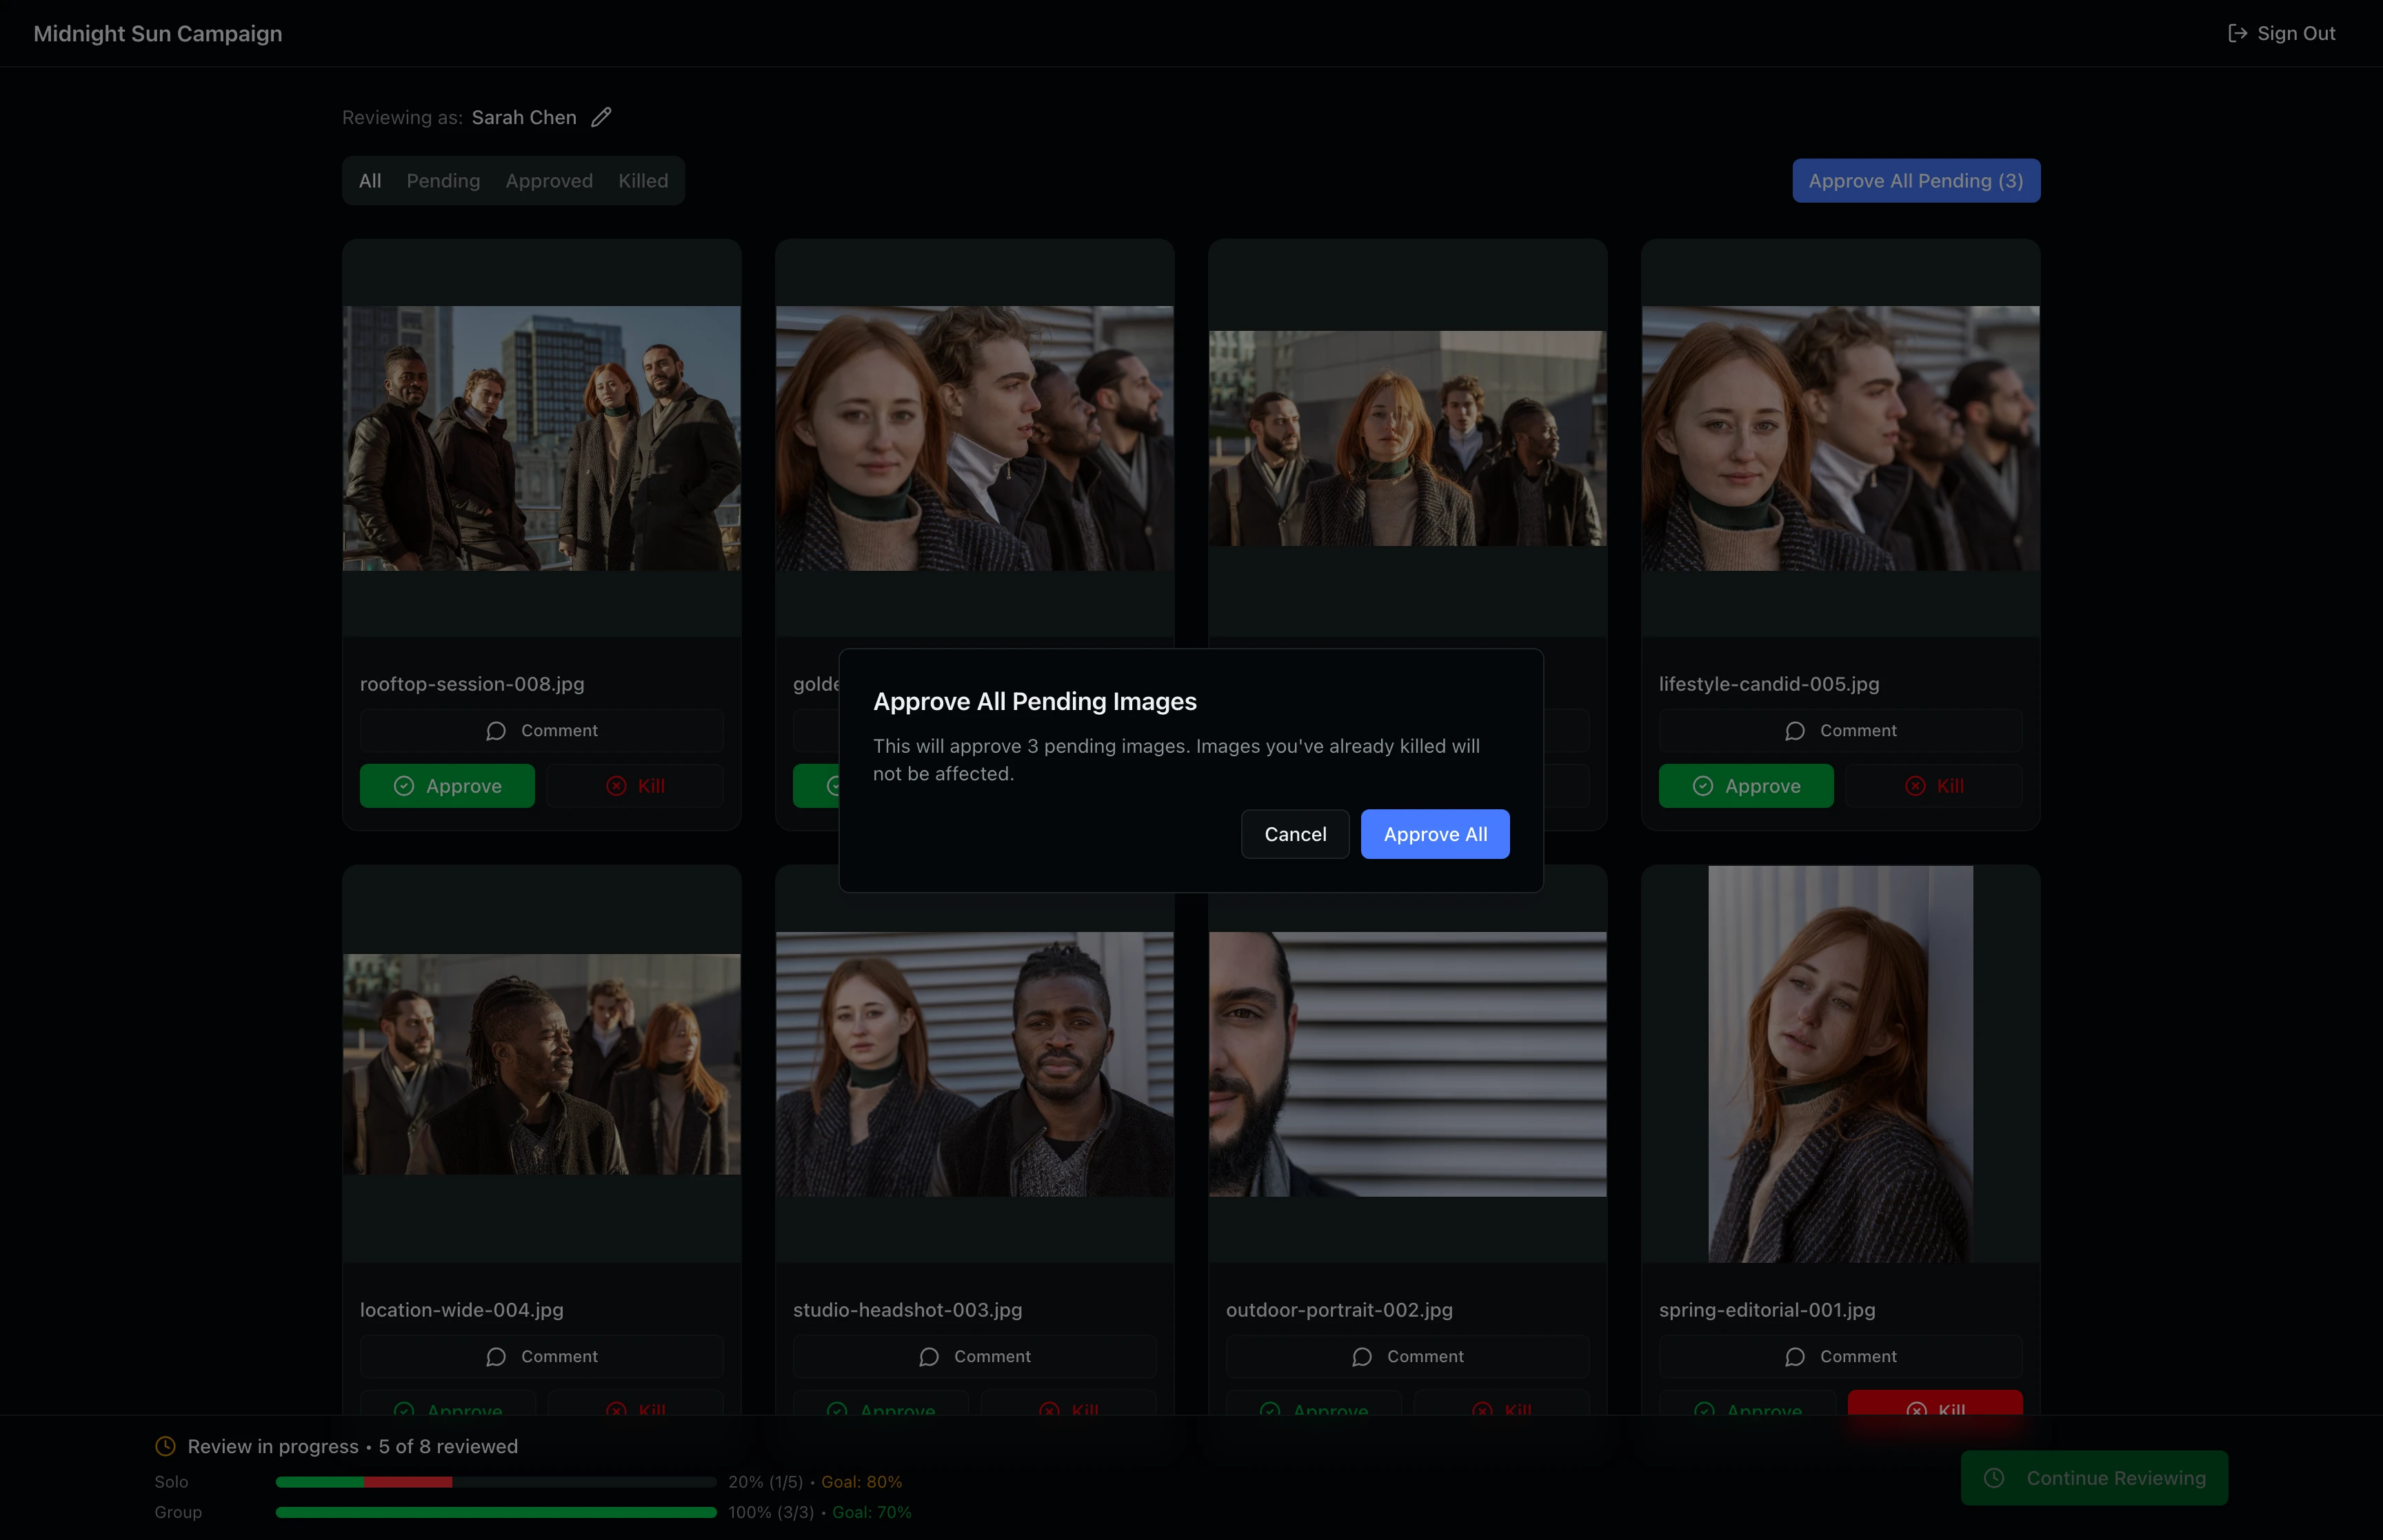2383x1540 pixels.
Task: Click the pencil icon to edit reviewer name
Action: (601, 117)
